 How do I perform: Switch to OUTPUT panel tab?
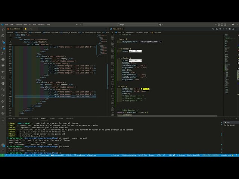(x=35, y=119)
